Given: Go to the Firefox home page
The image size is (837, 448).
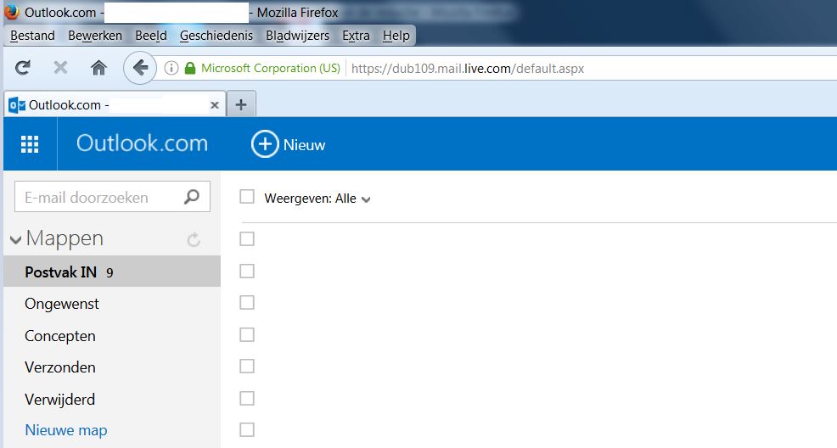Looking at the screenshot, I should pos(98,68).
